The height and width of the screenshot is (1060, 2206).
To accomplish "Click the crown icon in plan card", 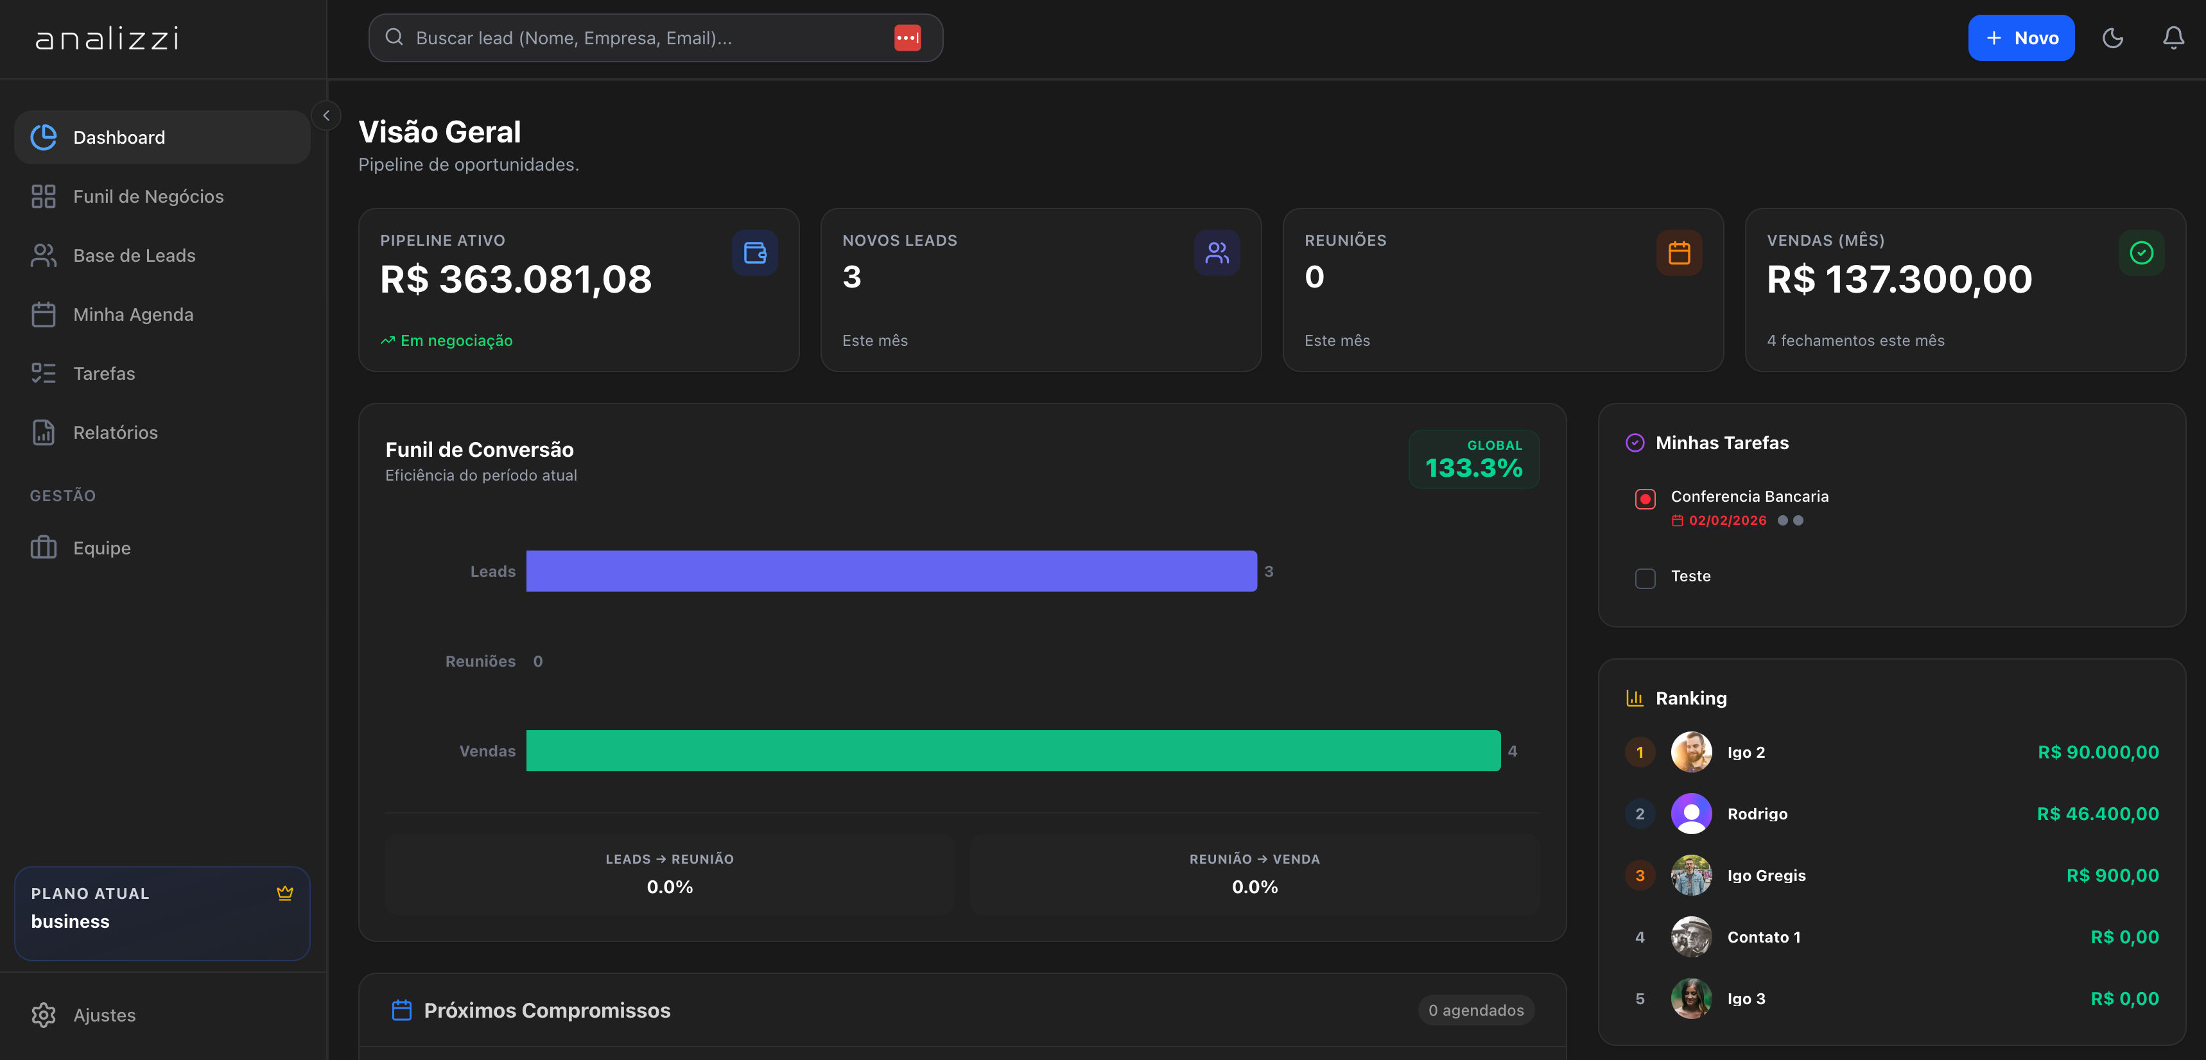I will point(285,893).
